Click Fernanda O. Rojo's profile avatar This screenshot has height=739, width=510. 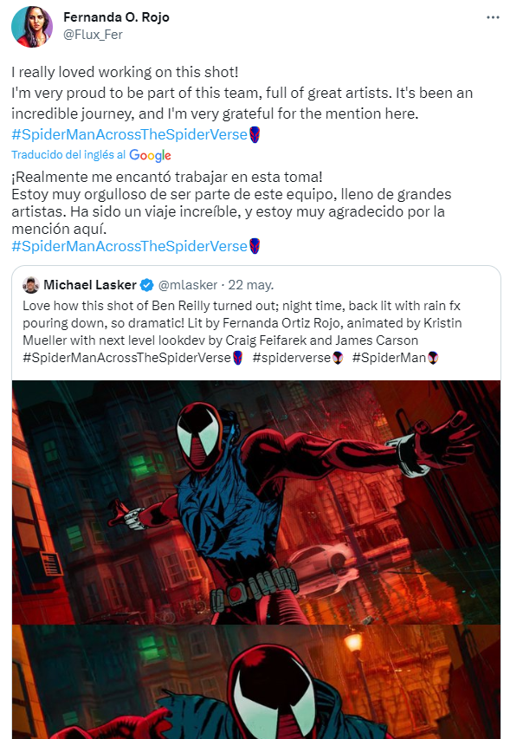[32, 27]
